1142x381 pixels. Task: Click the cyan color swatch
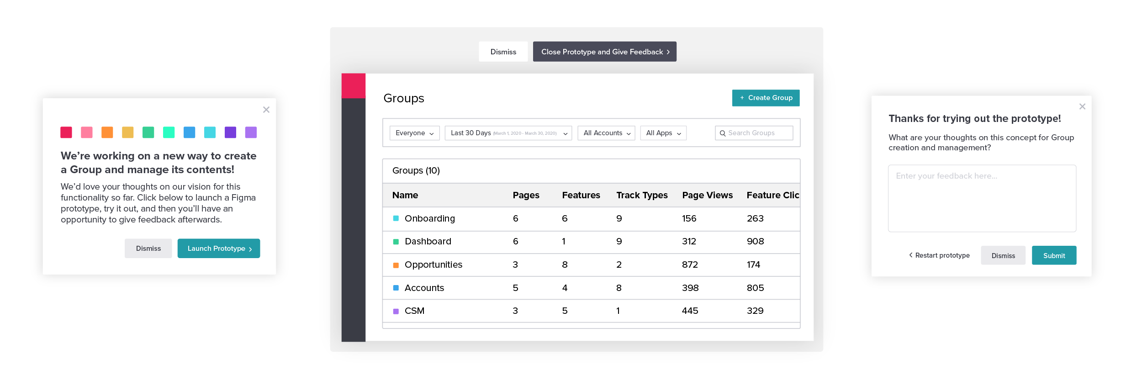[x=210, y=132]
